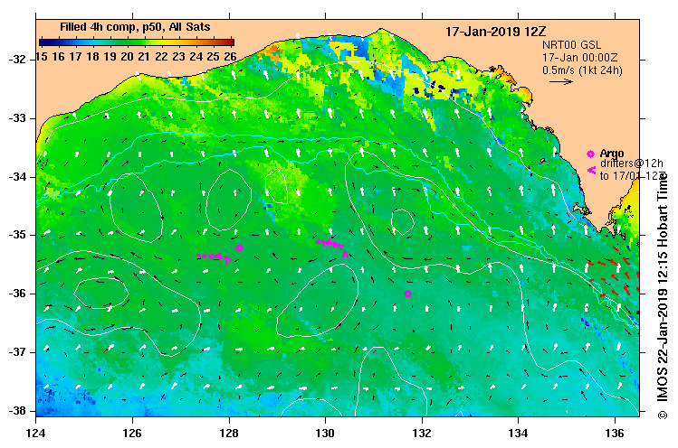678x448 pixels.
Task: Click the '0.5m/s (1kt 24h)' scale text
Action: tap(582, 70)
